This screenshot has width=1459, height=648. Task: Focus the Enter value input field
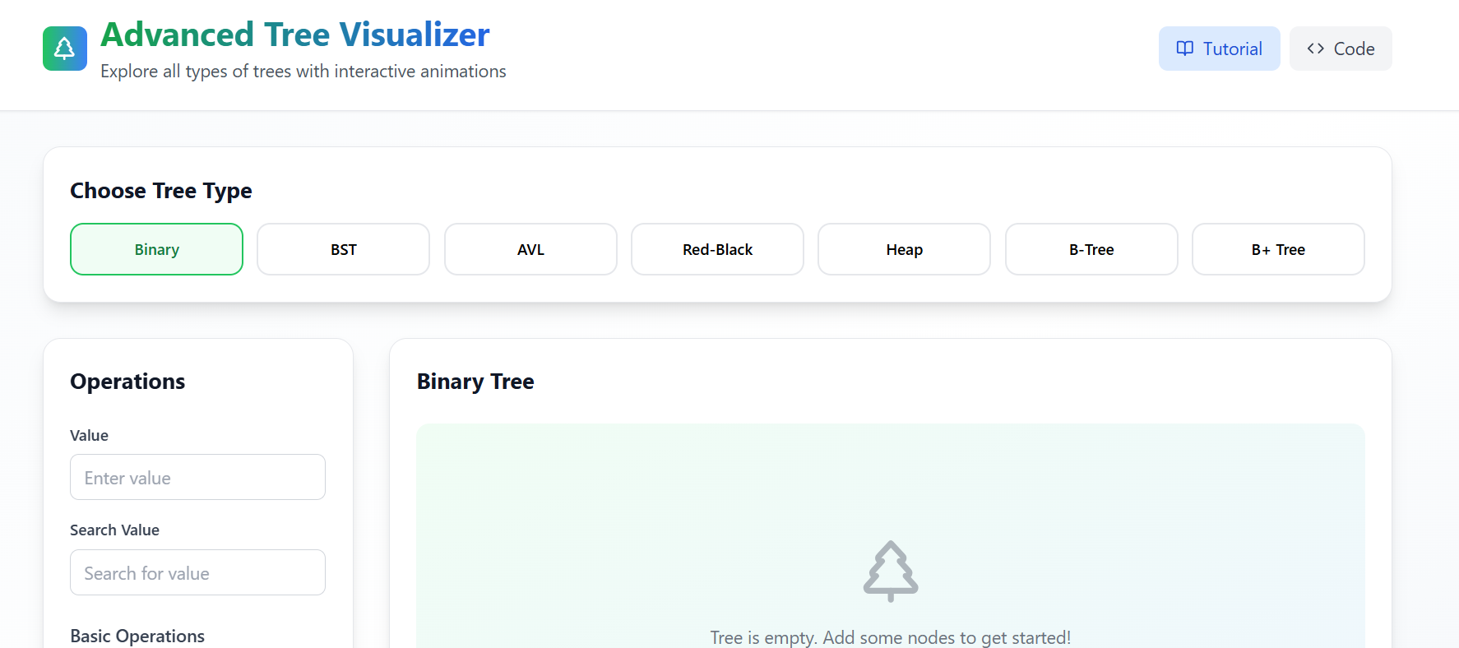[197, 477]
